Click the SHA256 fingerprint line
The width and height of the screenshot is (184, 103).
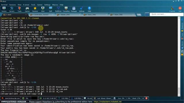coord(38,53)
